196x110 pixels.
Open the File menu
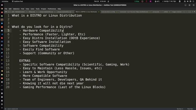coord(6,9)
